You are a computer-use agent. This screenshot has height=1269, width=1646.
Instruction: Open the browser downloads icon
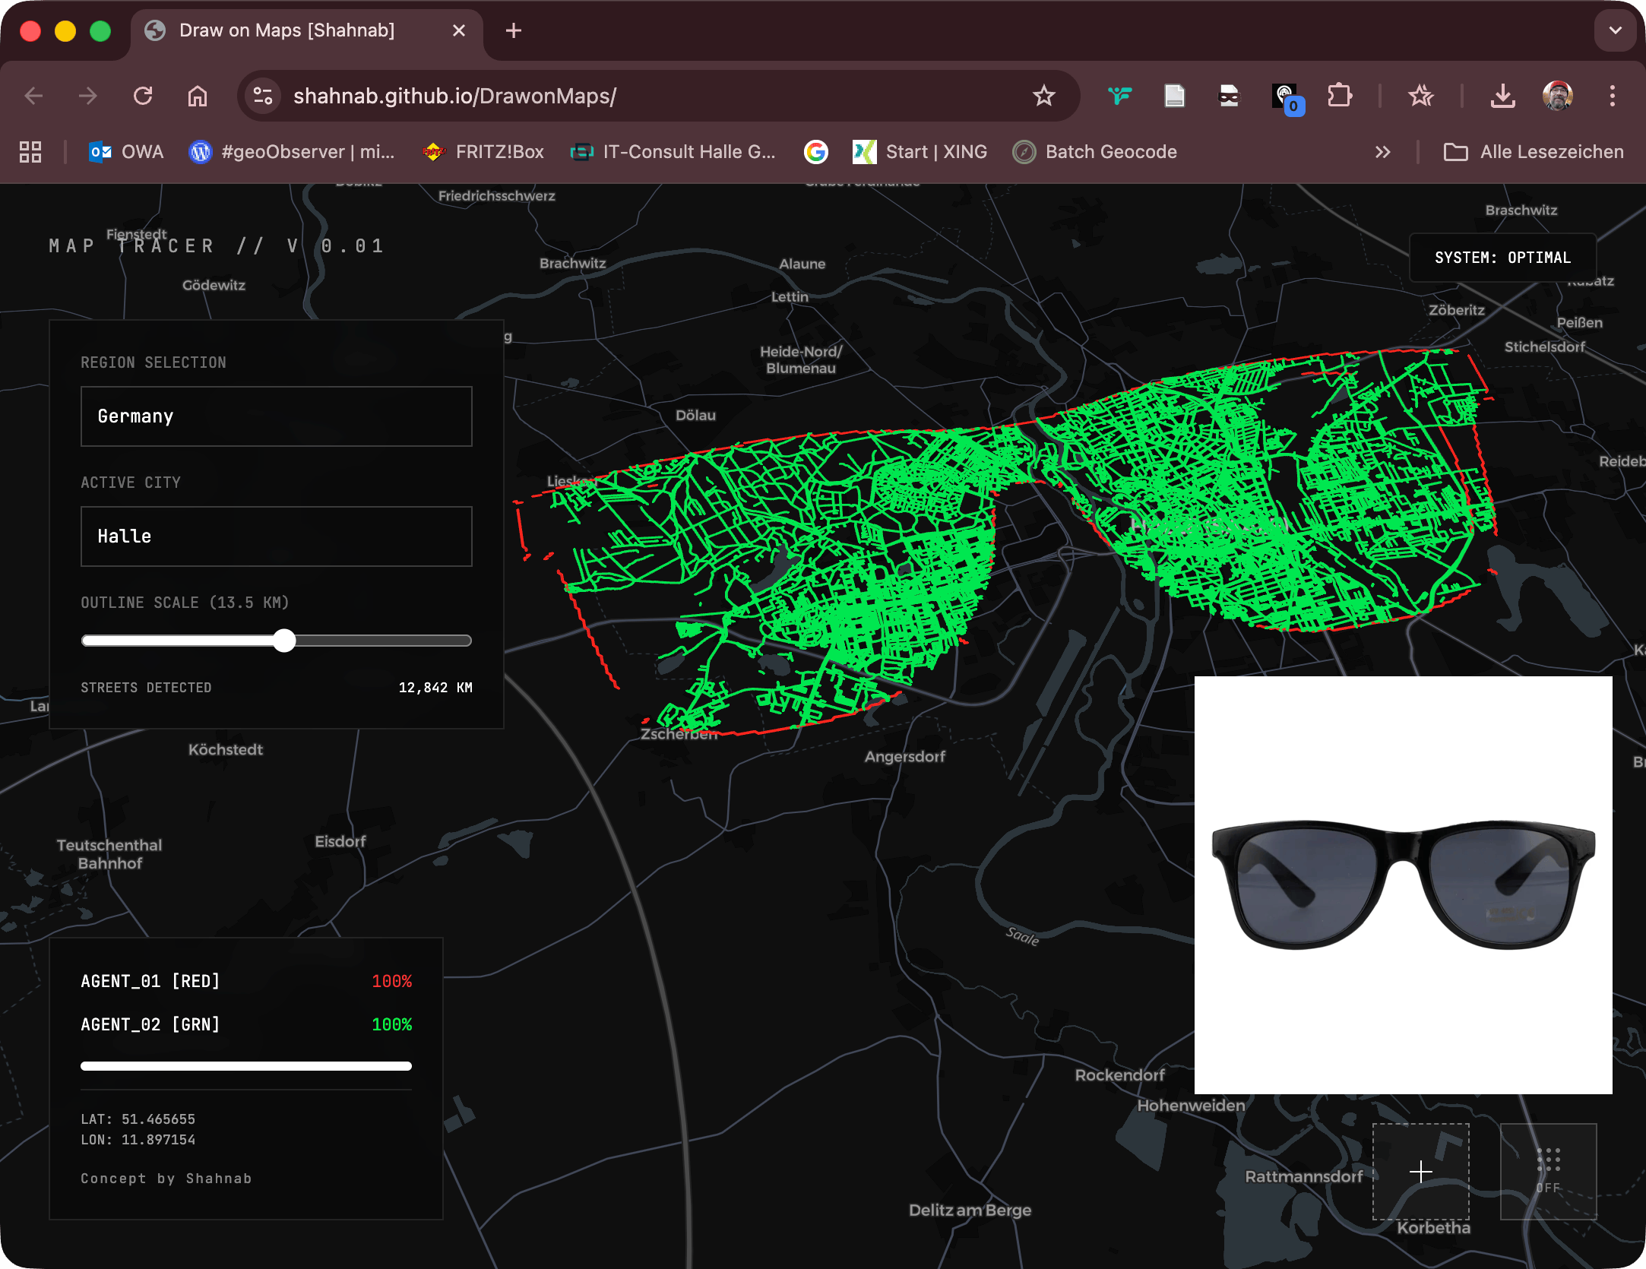pyautogui.click(x=1502, y=96)
